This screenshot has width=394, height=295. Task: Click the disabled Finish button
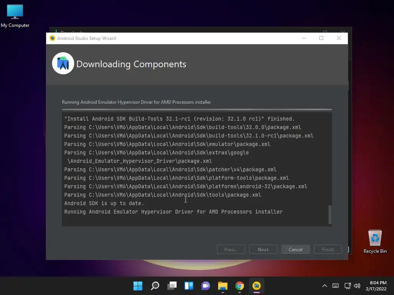(328, 249)
